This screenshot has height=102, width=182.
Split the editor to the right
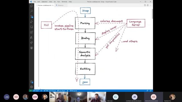click(148, 5)
